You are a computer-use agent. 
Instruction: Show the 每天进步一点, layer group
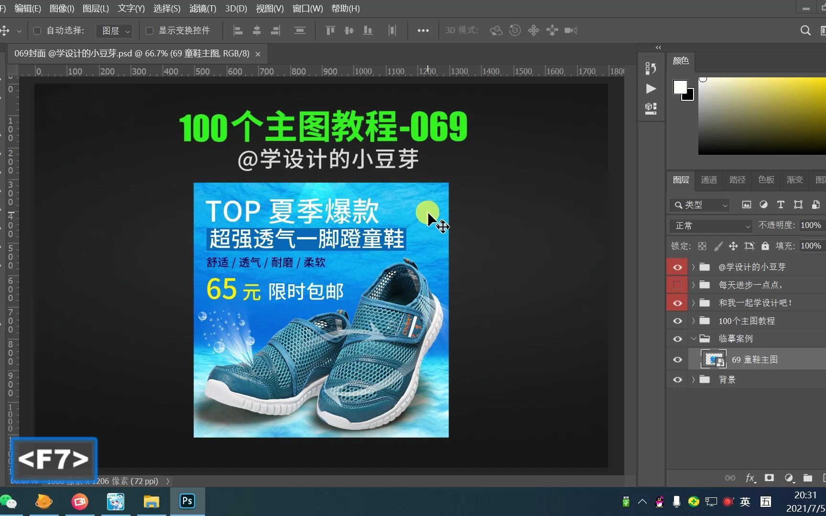[677, 284]
